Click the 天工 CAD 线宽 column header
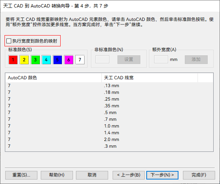The image size is (220, 184). (x=150, y=78)
